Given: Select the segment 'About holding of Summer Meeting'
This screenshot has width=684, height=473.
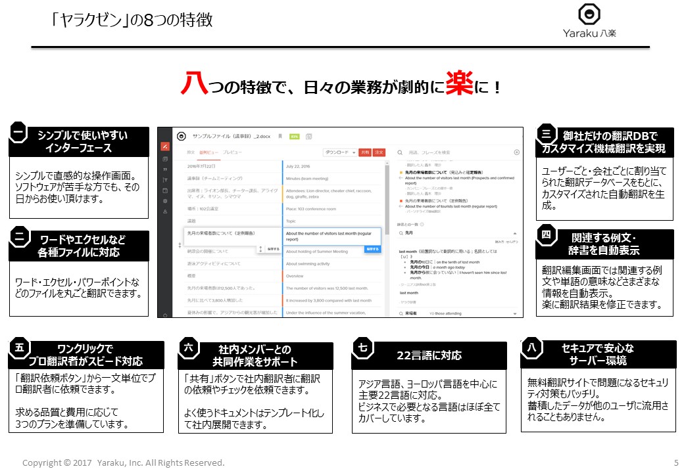Looking at the screenshot, I should click(317, 252).
